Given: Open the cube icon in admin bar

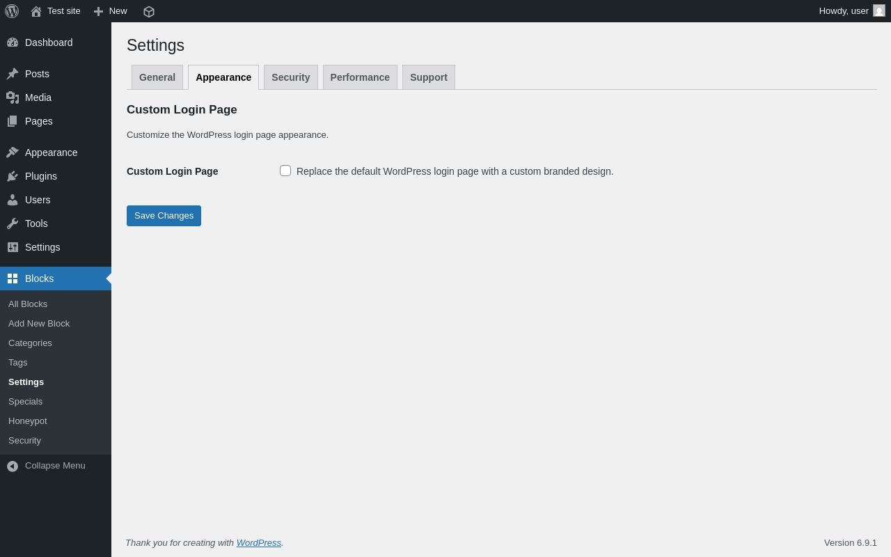Looking at the screenshot, I should point(149,11).
